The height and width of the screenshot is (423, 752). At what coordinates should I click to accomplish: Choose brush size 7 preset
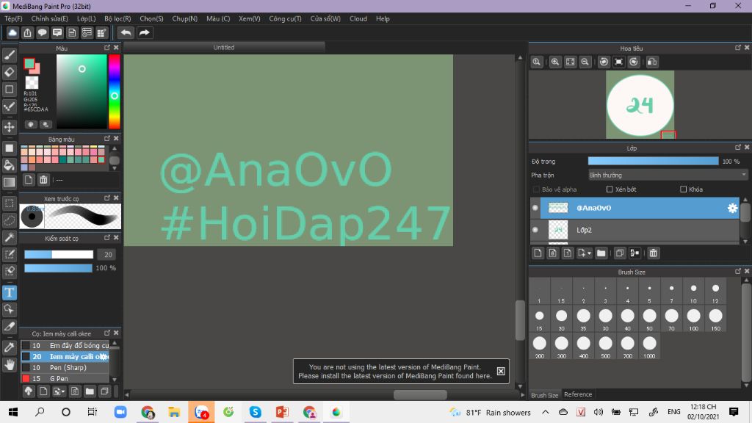coord(671,292)
